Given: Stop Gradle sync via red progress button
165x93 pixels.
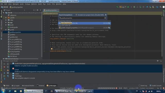Looking at the screenshot, I should coord(117,88).
